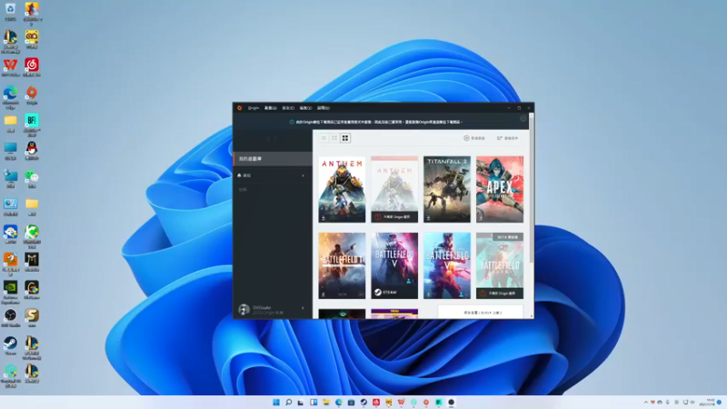727x409 pixels.
Task: Open the Battlefield beta test tile
Action: tap(500, 265)
